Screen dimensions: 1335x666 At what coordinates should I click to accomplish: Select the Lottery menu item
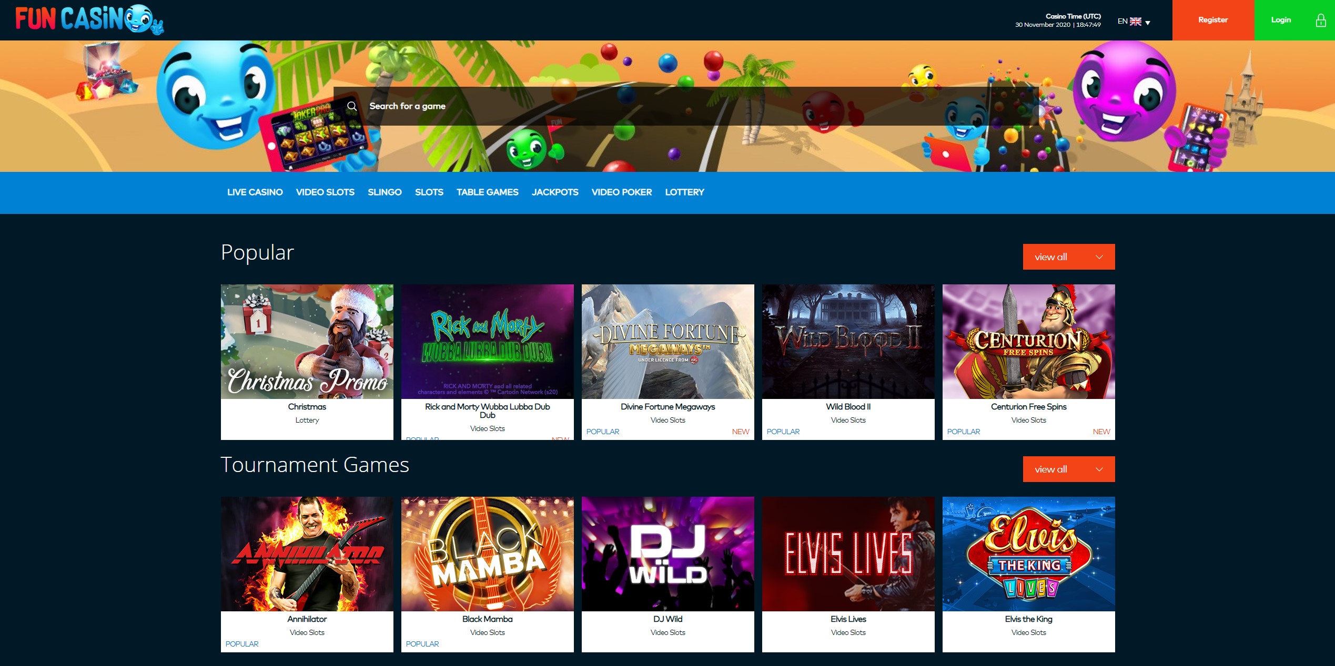[x=684, y=192]
